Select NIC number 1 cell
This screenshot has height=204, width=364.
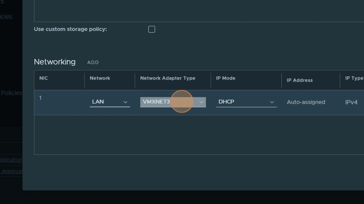[x=40, y=98]
